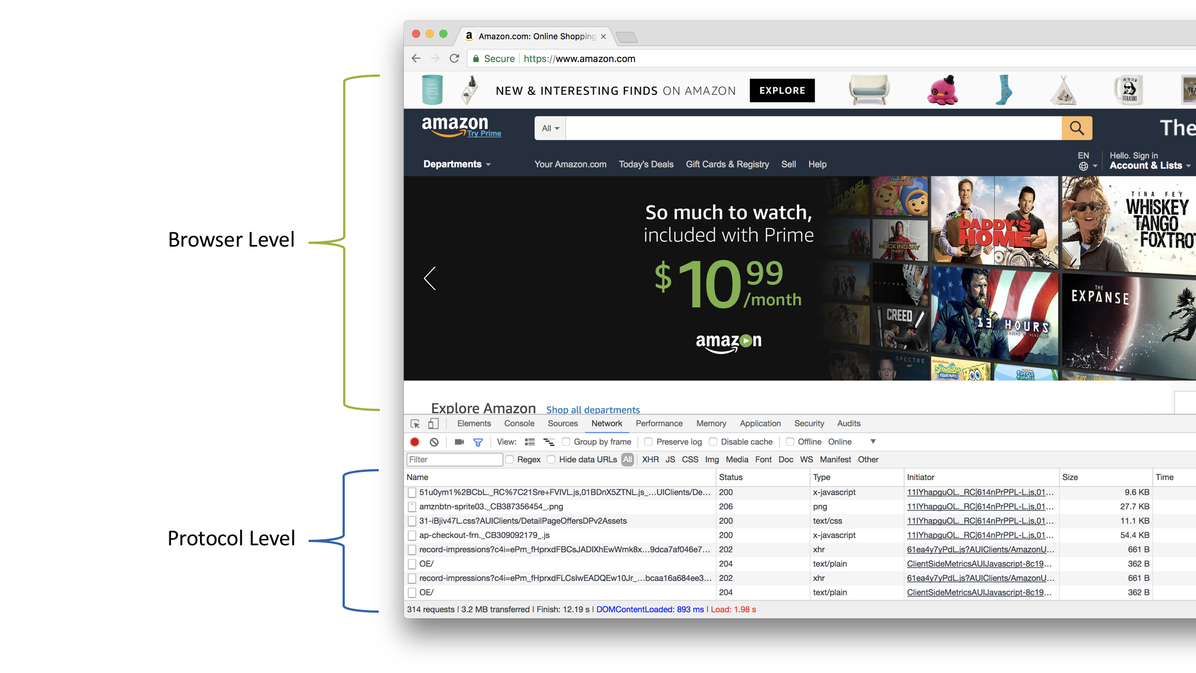Click the green secure padlock icon
Viewport: 1196px width, 673px height.
click(x=476, y=59)
